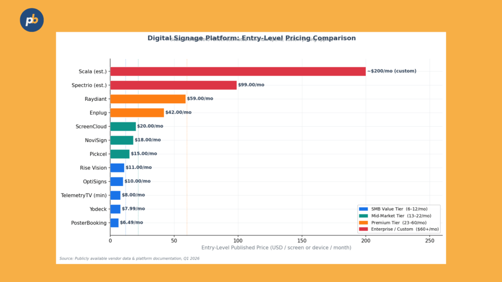
Task: Click the orange Enplug bar
Action: [x=137, y=113]
